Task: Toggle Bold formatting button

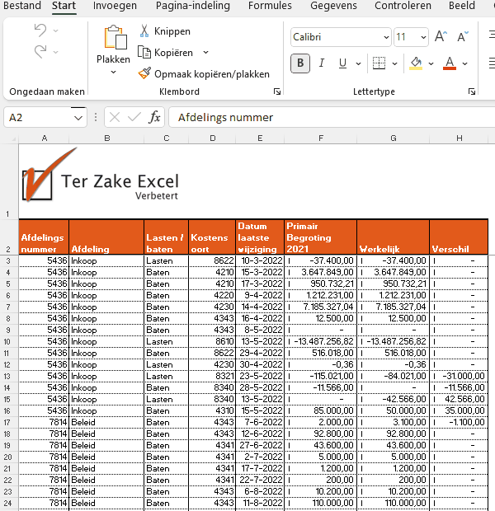Action: tap(300, 63)
